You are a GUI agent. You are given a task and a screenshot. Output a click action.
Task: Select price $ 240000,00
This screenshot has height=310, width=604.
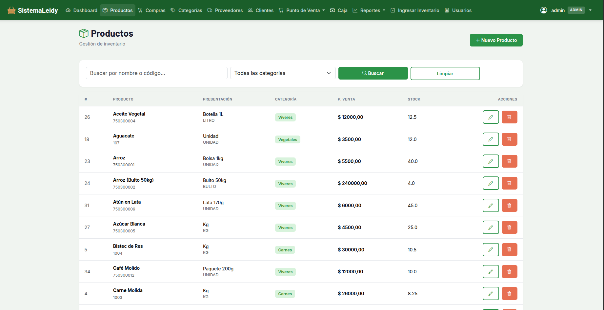click(x=352, y=183)
